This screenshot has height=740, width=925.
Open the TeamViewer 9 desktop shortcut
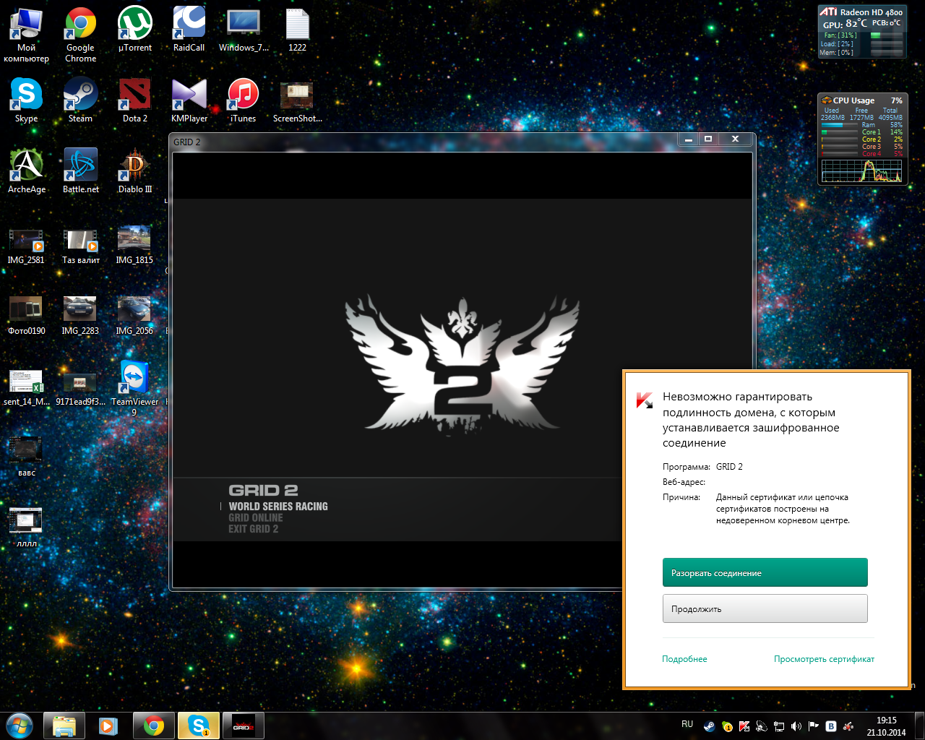pyautogui.click(x=134, y=389)
